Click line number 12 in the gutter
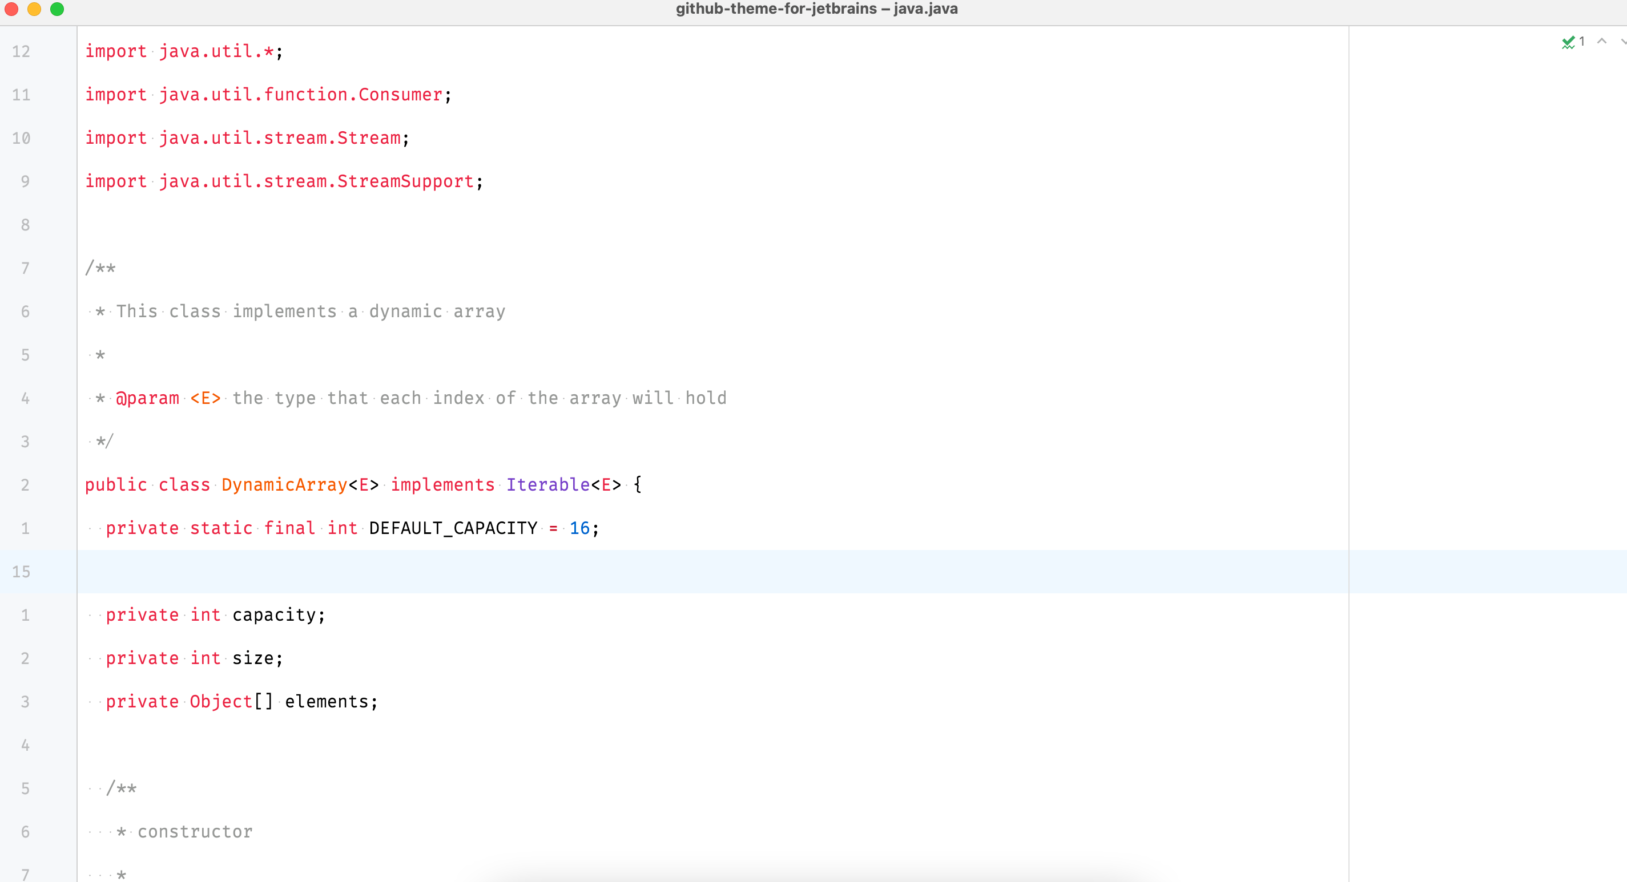 click(x=22, y=51)
